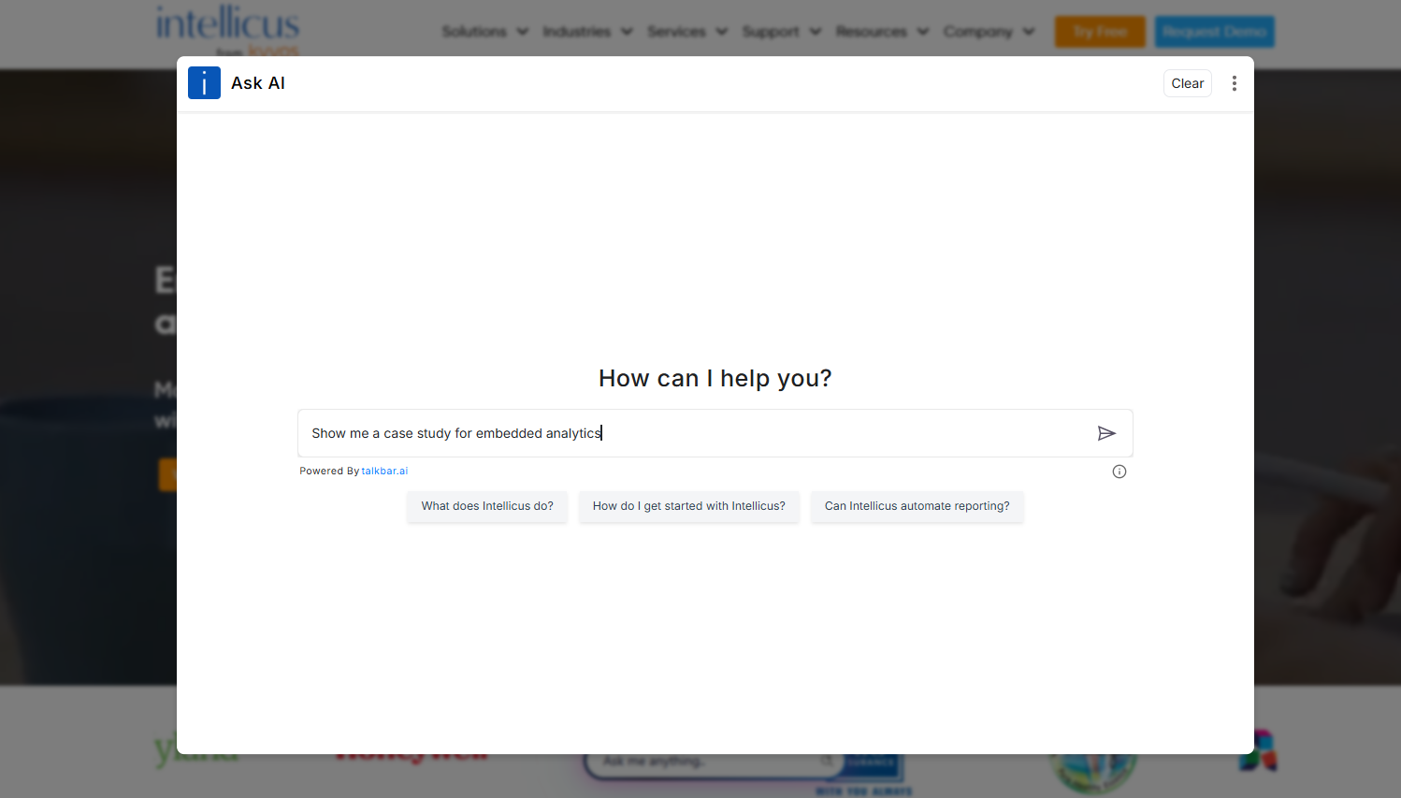Click the blue Request Demo button
The height and width of the screenshot is (798, 1401).
pyautogui.click(x=1214, y=32)
